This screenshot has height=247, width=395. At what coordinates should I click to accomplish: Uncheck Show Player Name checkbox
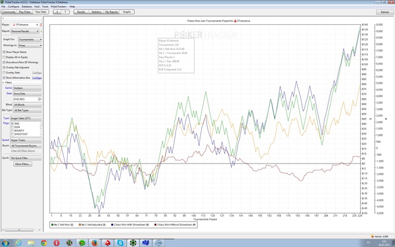pyautogui.click(x=4, y=52)
